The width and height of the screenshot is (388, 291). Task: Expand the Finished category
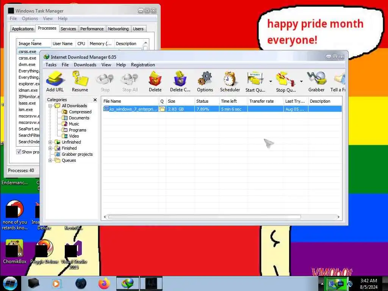[50, 148]
